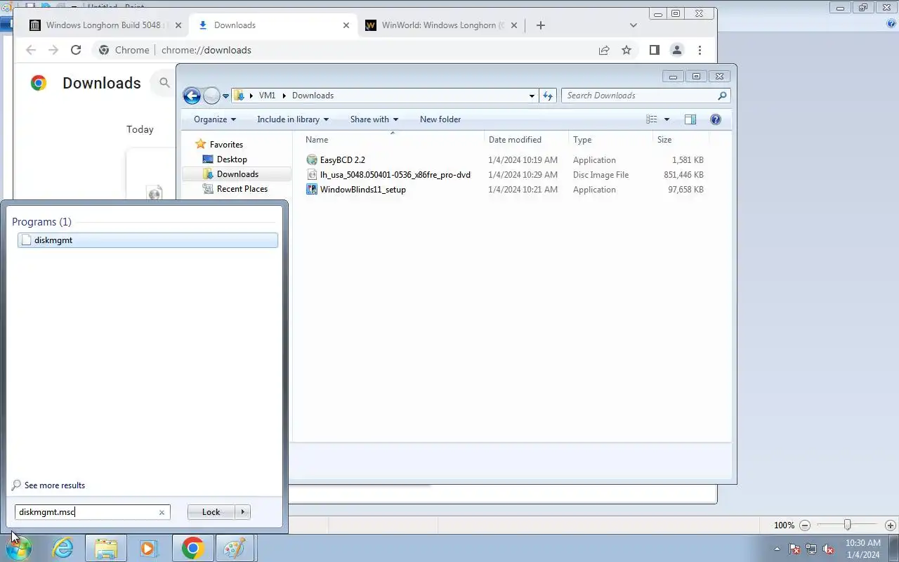Open the Chrome three-dot menu

(700, 50)
